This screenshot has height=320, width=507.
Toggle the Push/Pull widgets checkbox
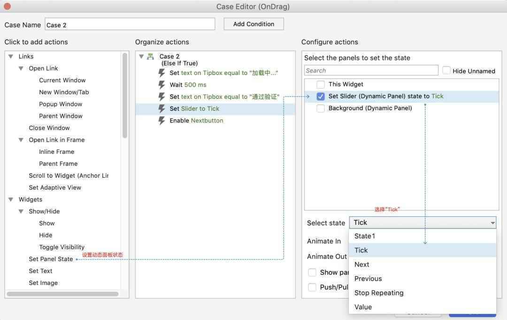[312, 287]
